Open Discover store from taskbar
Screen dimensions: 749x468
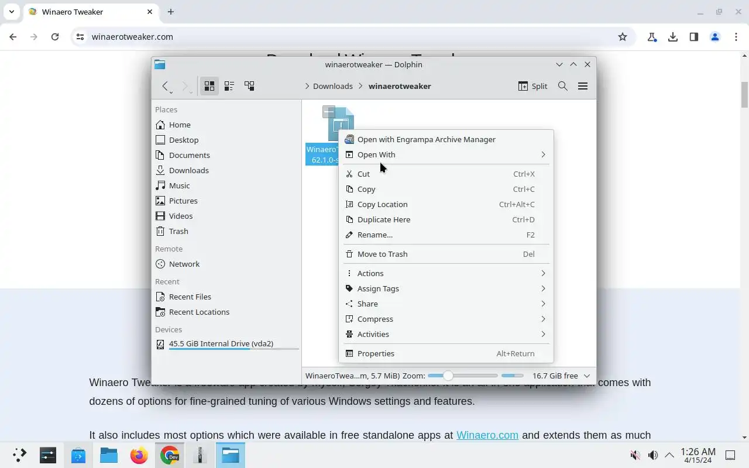point(78,455)
